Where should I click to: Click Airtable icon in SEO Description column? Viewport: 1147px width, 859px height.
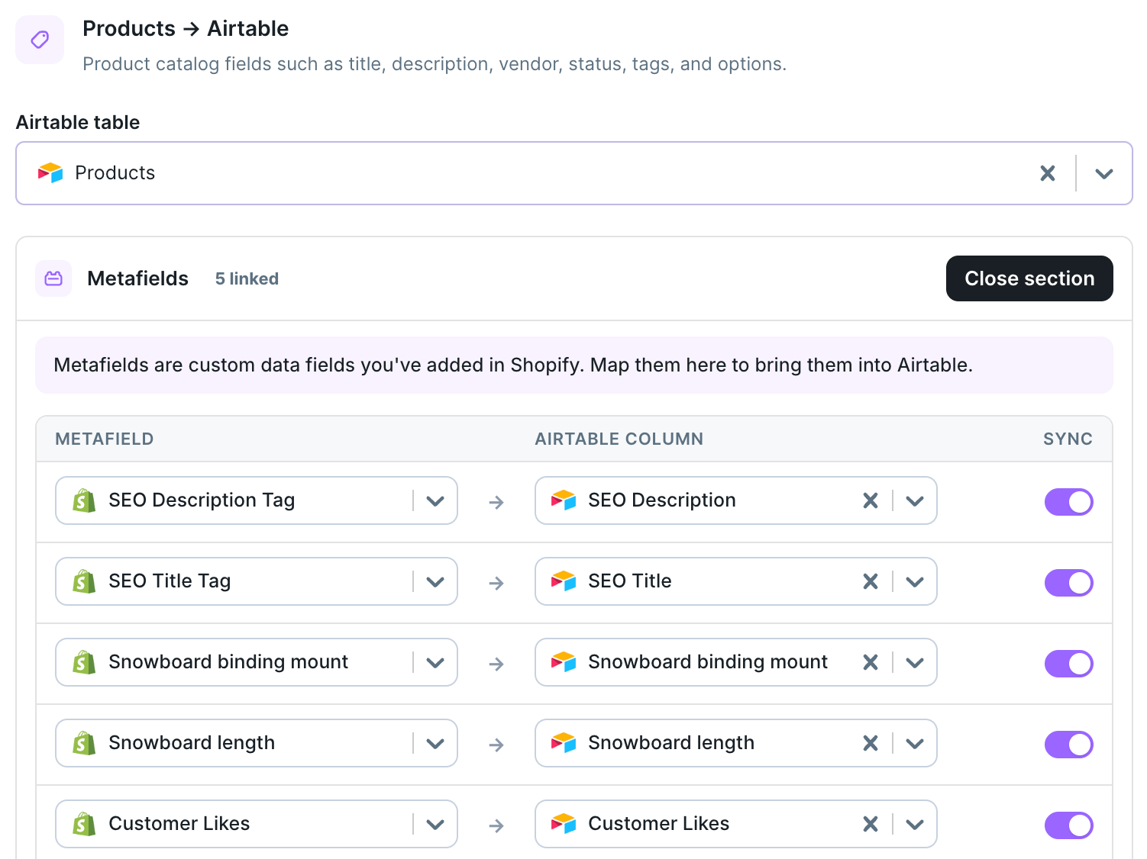pos(564,500)
